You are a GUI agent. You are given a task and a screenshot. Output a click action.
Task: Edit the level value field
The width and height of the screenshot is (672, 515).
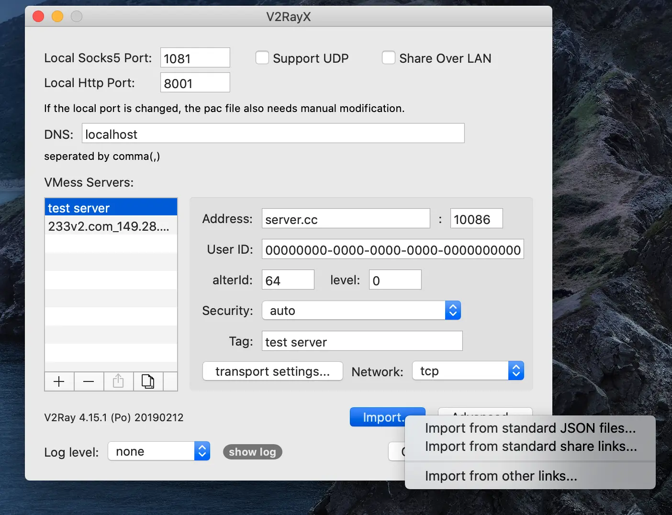coord(395,280)
